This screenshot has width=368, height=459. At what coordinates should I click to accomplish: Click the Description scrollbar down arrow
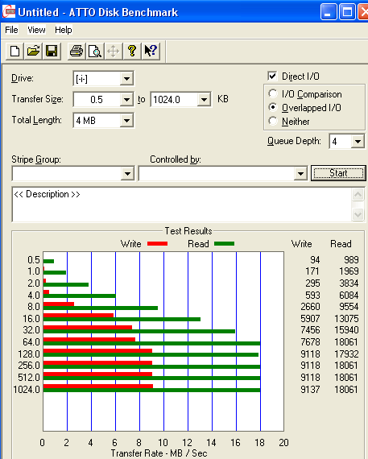(x=358, y=215)
